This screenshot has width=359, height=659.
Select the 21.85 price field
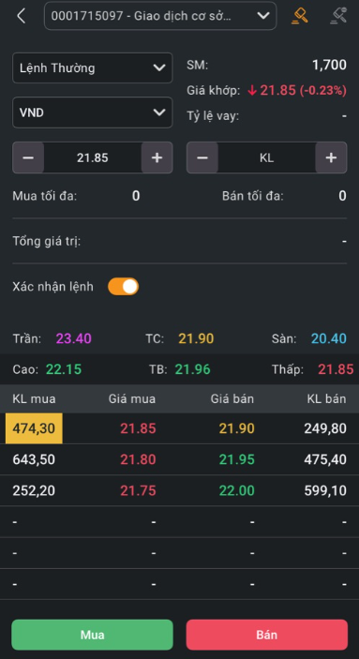tap(93, 157)
